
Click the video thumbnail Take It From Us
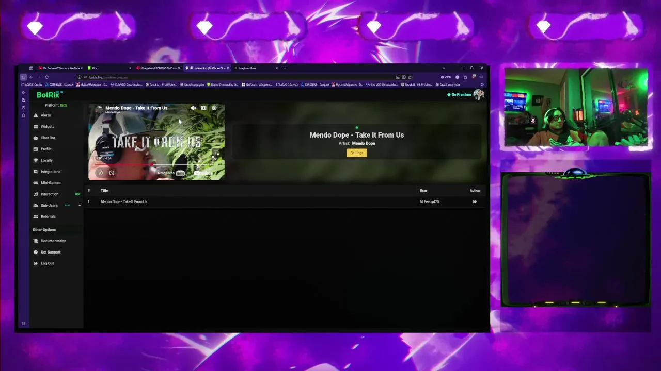point(156,142)
